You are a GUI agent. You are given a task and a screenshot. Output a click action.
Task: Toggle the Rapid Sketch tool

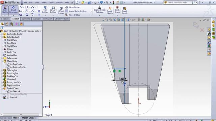point(125,11)
